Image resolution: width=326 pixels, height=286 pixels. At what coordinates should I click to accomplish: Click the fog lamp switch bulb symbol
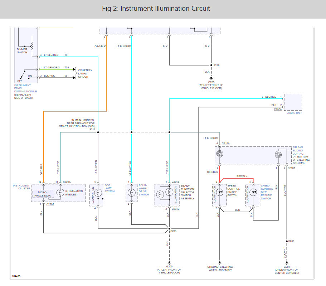point(98,193)
